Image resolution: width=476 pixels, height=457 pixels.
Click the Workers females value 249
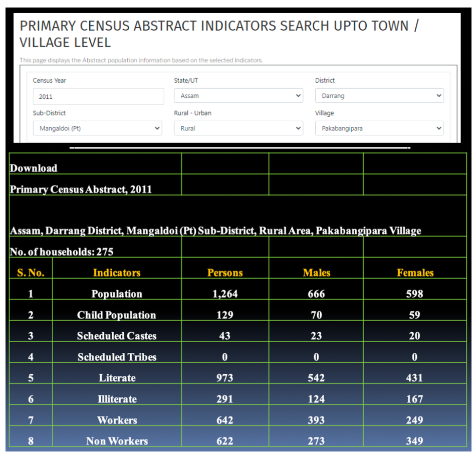pos(415,420)
